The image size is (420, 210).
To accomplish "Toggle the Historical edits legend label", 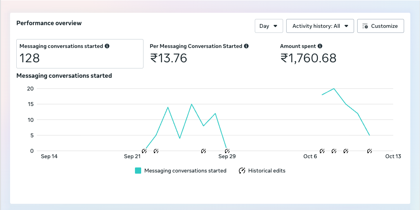I will [266, 171].
